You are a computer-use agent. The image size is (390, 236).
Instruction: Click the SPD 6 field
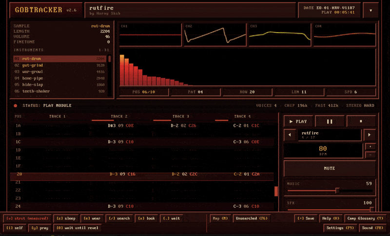coord(351,92)
